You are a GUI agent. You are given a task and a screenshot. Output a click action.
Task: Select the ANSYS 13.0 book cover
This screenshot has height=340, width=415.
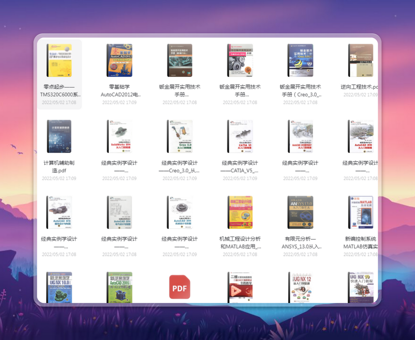click(x=300, y=212)
